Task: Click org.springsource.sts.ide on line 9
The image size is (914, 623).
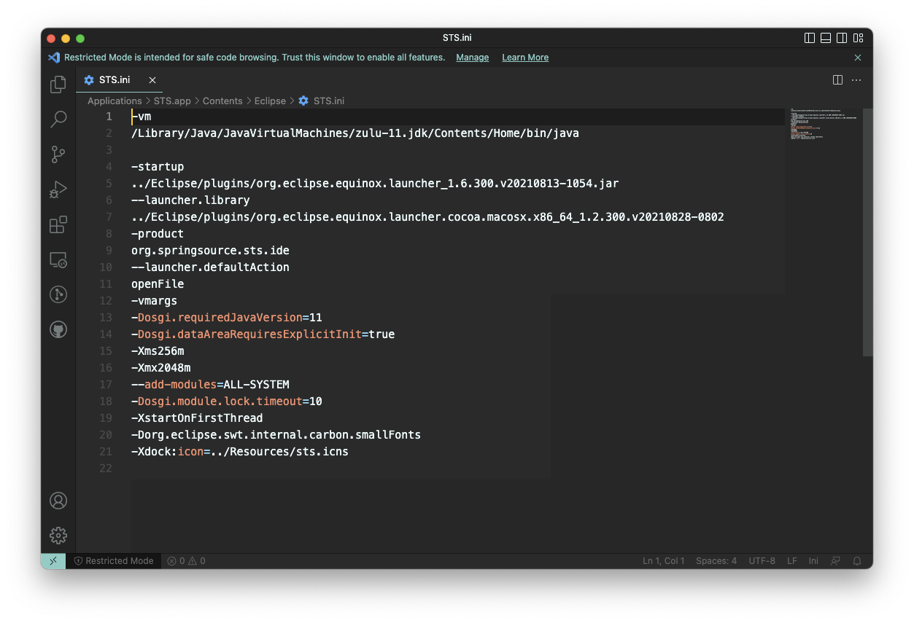Action: [x=210, y=251]
